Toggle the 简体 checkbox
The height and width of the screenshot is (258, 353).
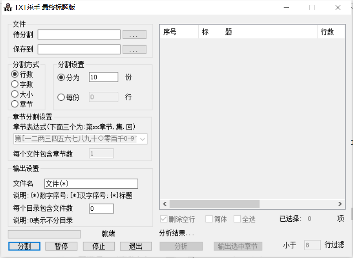click(x=209, y=219)
